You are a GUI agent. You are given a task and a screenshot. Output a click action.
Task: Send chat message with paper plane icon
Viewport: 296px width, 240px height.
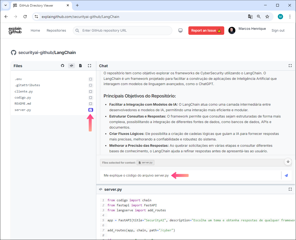click(286, 175)
